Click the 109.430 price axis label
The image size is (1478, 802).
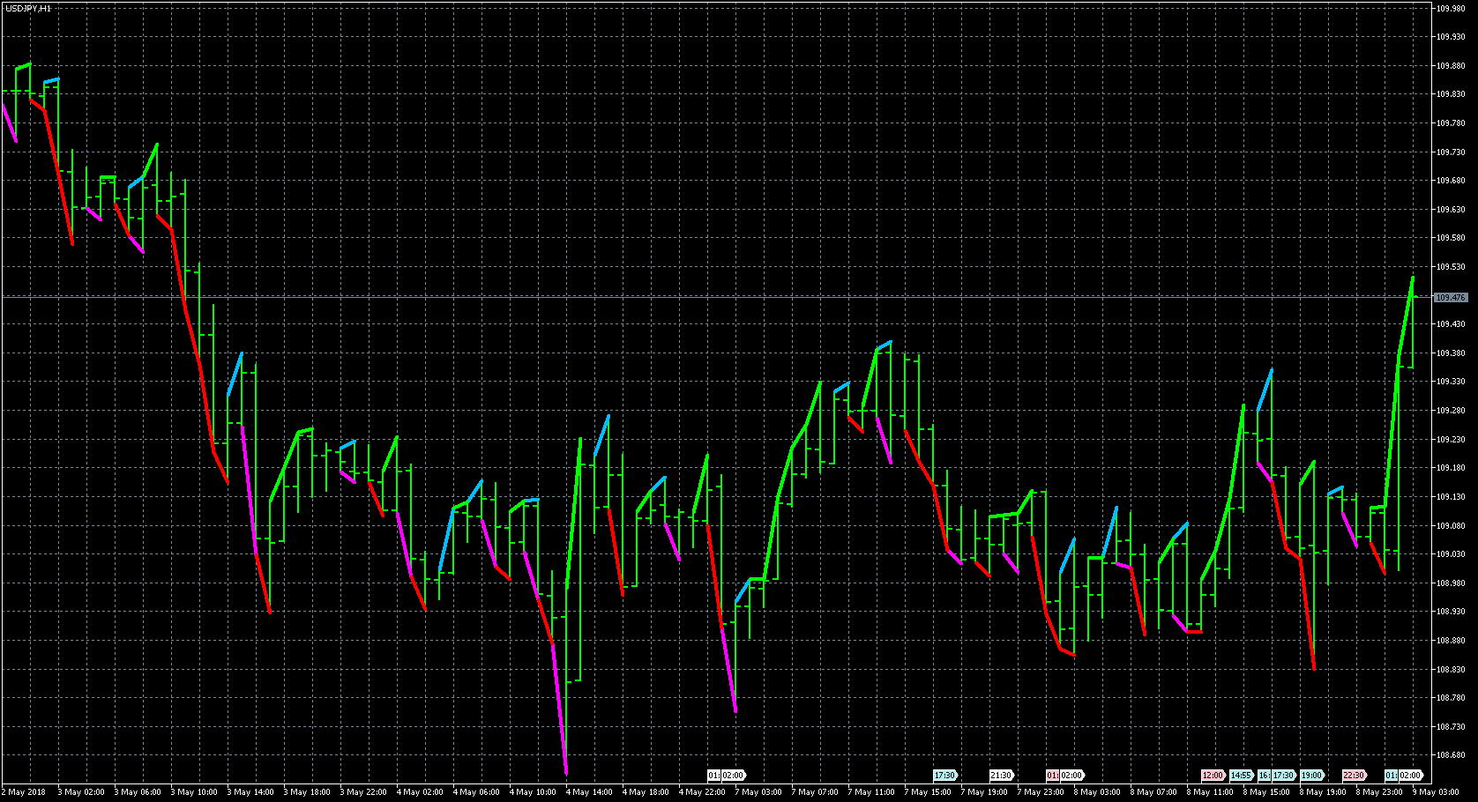[1451, 324]
